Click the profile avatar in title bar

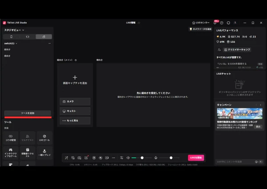(x=235, y=23)
